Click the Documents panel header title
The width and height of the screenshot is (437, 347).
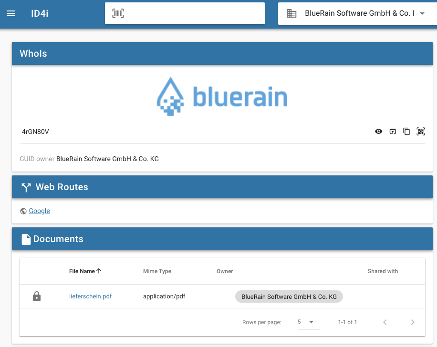click(x=58, y=239)
